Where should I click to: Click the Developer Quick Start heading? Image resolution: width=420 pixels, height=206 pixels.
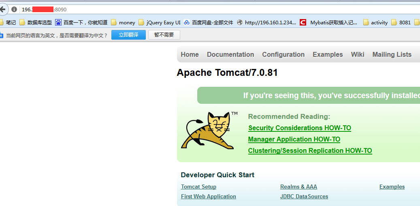pos(217,175)
